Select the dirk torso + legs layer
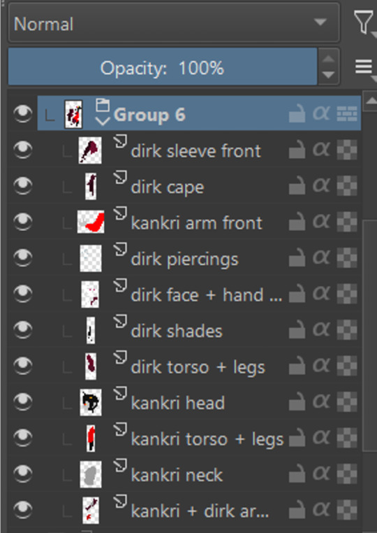Image resolution: width=377 pixels, height=533 pixels. [198, 367]
